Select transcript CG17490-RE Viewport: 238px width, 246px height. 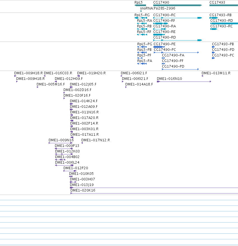159,35
